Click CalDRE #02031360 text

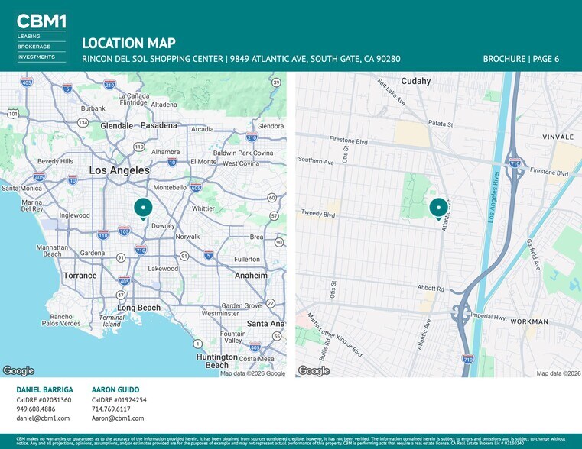pyautogui.click(x=44, y=400)
